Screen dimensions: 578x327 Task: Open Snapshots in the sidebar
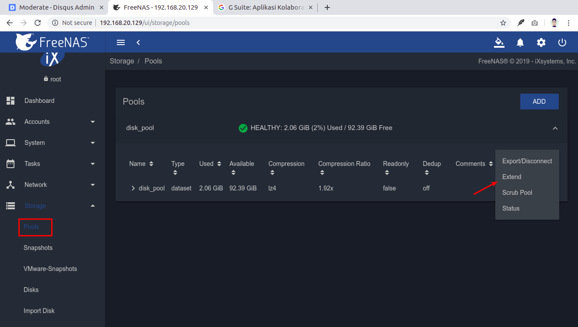(x=38, y=248)
